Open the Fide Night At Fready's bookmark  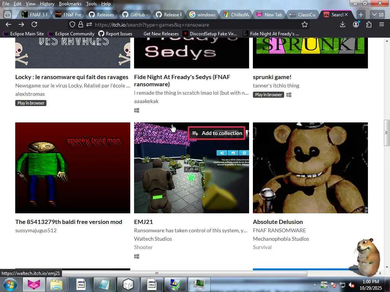[271, 33]
